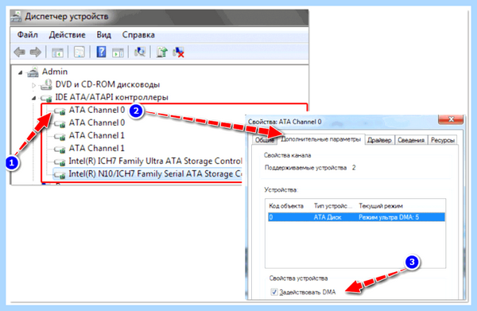Click the Forward arrow toolbar icon
The width and height of the screenshot is (477, 311).
pos(36,52)
